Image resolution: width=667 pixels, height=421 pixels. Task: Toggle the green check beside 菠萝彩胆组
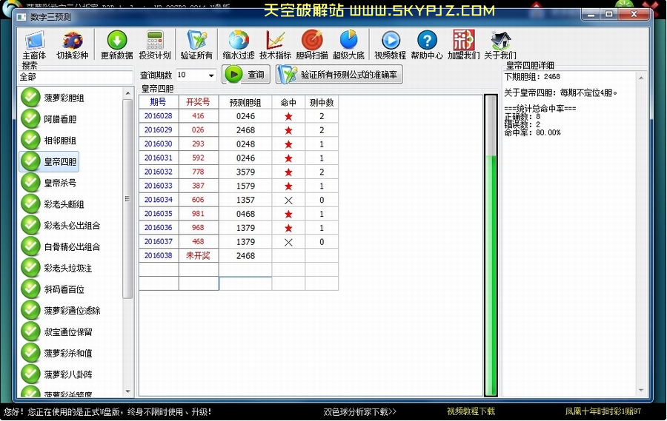coord(30,98)
